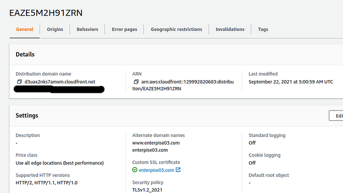Switch to the General tab
Image resolution: width=343 pixels, height=193 pixels.
pyautogui.click(x=24, y=29)
